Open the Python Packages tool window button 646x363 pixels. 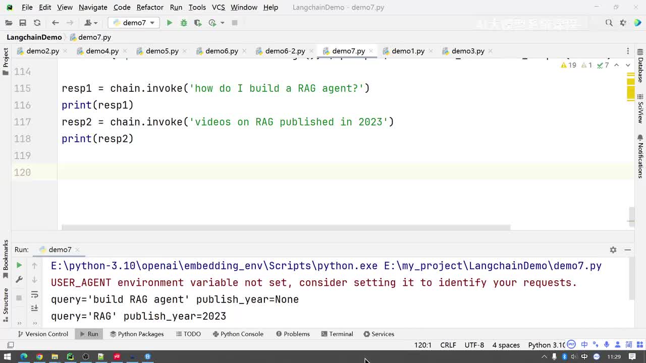[137, 334]
